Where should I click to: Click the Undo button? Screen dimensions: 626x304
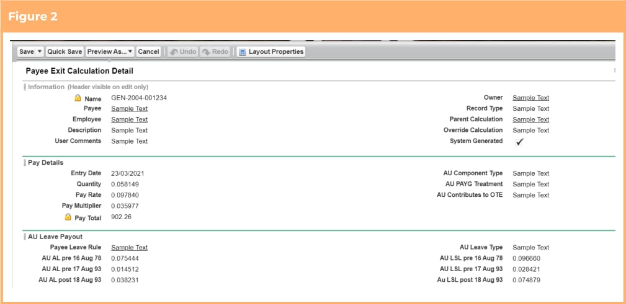[183, 52]
